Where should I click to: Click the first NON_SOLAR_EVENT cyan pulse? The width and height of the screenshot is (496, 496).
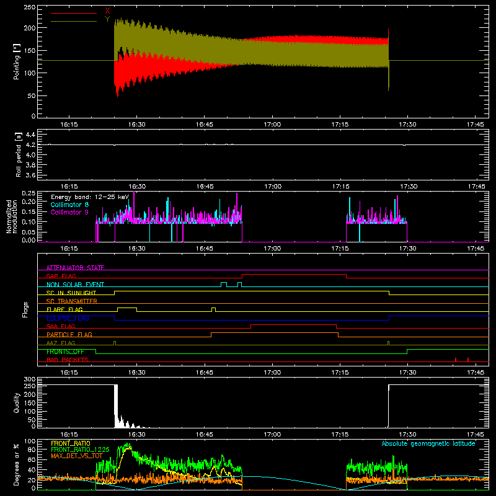(224, 285)
